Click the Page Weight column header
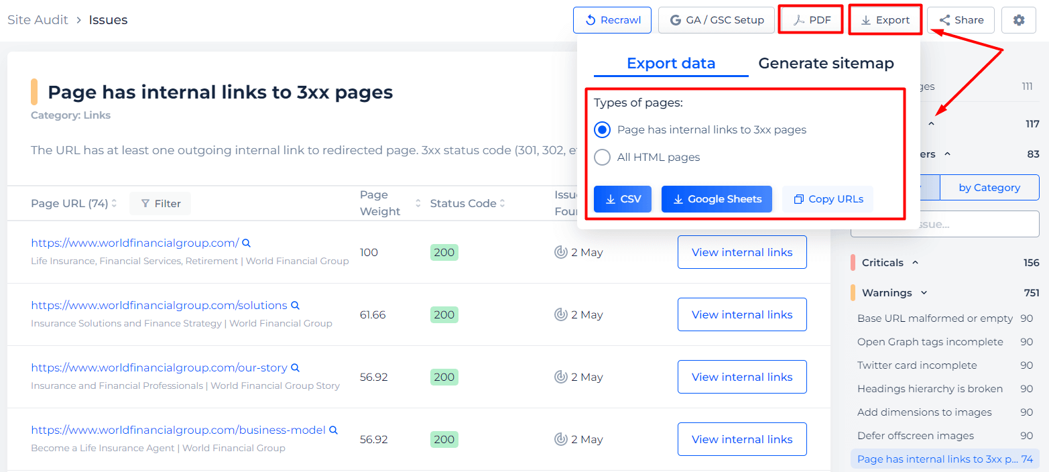The height and width of the screenshot is (472, 1049). (x=380, y=203)
